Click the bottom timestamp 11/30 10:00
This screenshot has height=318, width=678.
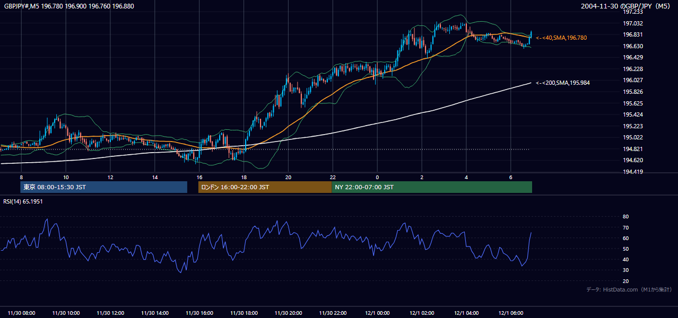66,313
